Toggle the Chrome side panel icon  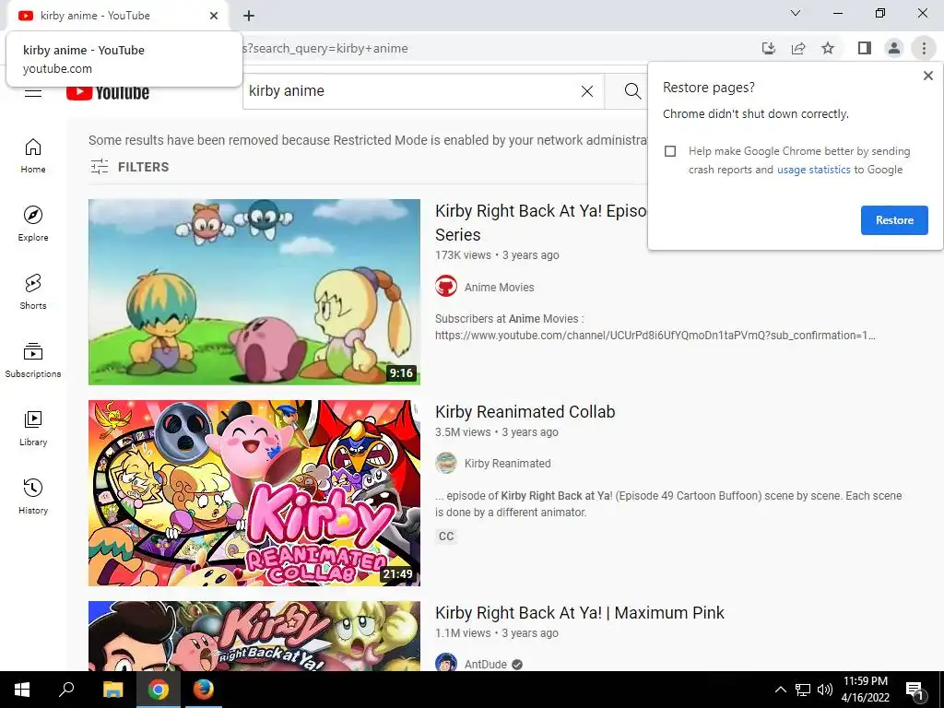tap(865, 48)
